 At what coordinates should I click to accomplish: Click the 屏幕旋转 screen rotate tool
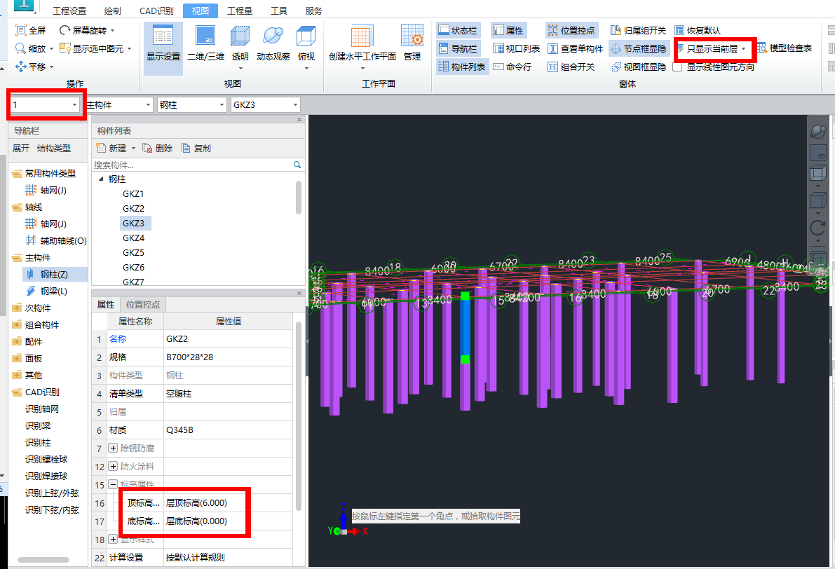click(x=87, y=30)
